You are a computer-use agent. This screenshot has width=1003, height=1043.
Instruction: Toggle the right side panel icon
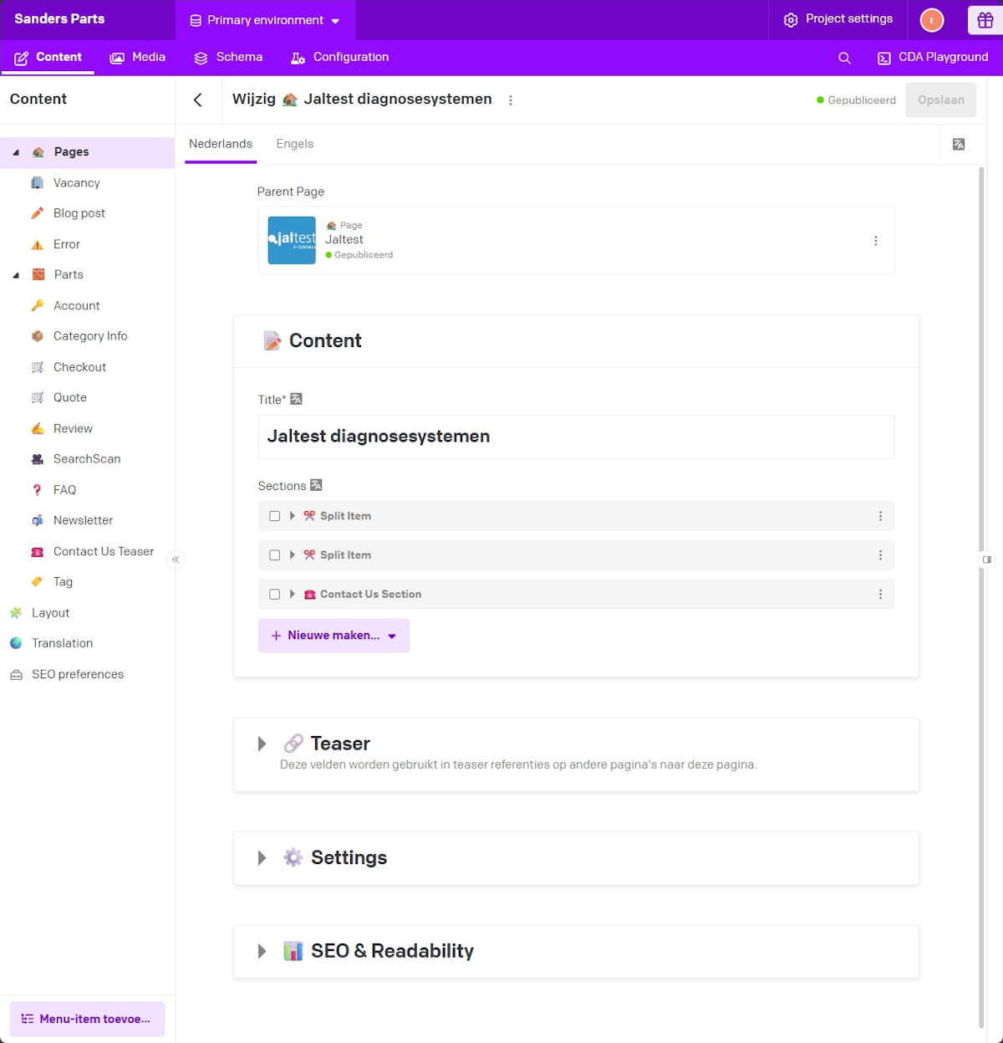(987, 560)
